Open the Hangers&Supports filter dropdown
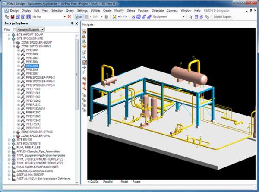259x192 pixels. [31, 30]
